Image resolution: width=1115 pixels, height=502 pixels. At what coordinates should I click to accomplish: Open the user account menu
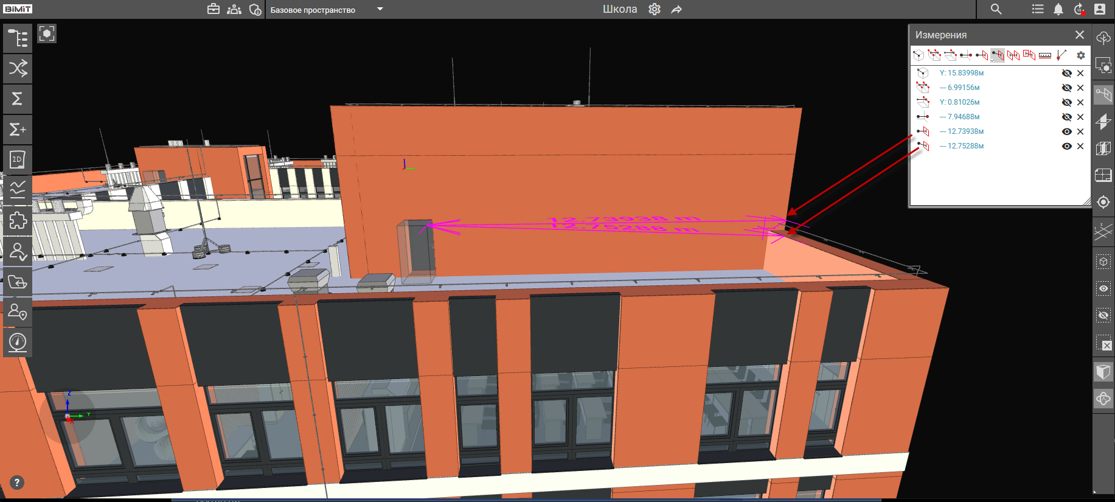point(1100,9)
